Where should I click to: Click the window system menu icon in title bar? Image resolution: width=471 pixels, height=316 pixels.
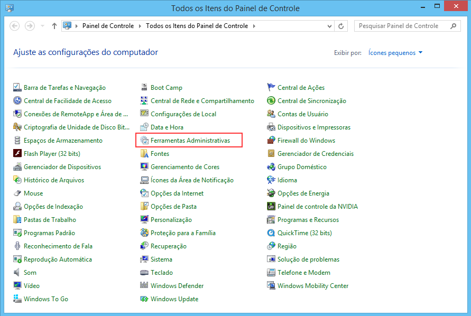click(10, 8)
